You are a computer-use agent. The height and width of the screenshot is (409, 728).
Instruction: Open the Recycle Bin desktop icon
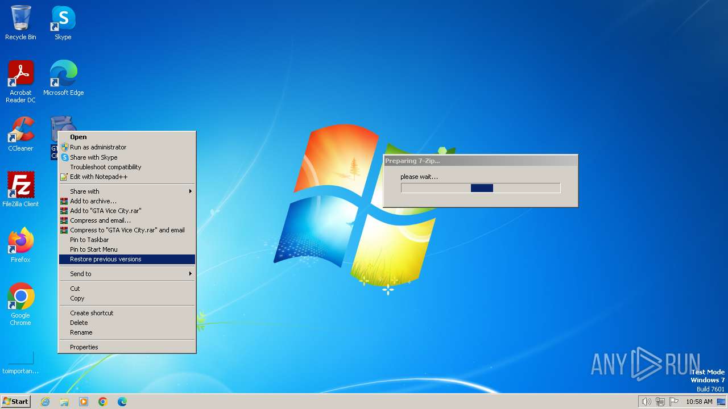[20, 23]
